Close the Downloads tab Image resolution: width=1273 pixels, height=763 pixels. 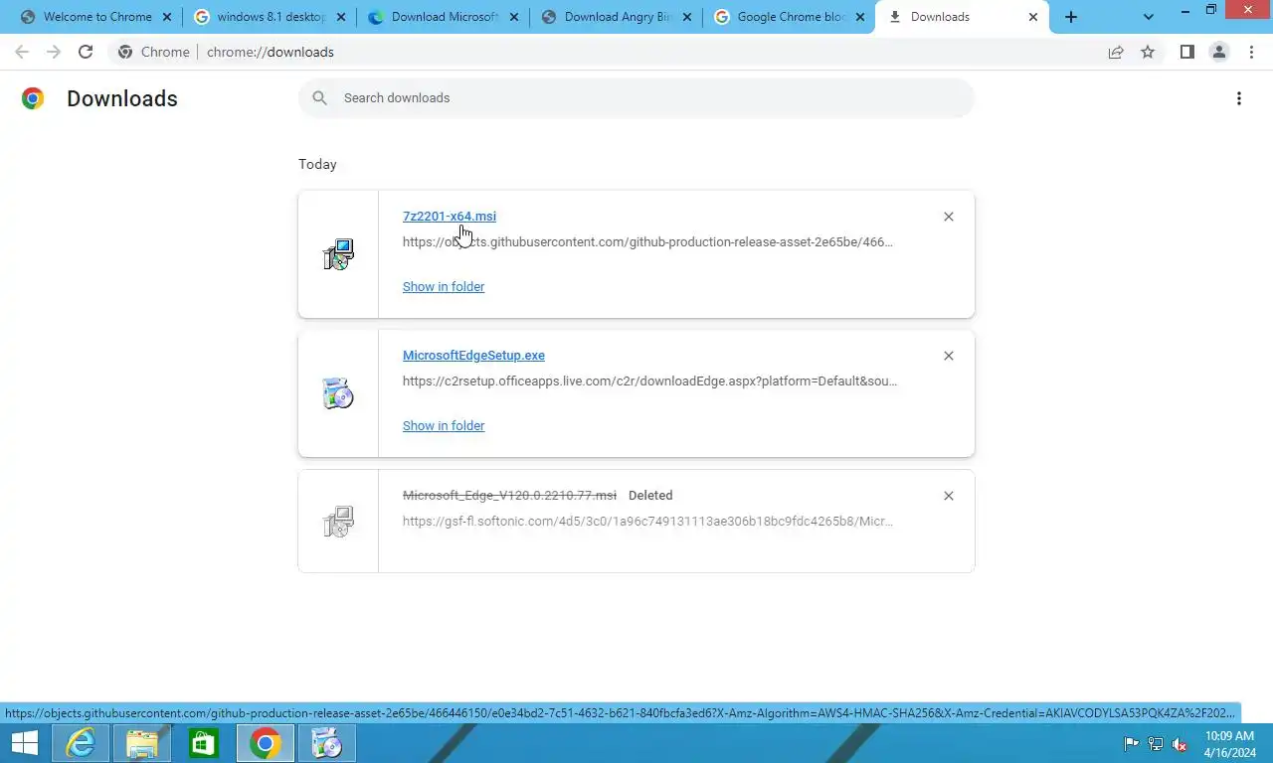click(1033, 17)
